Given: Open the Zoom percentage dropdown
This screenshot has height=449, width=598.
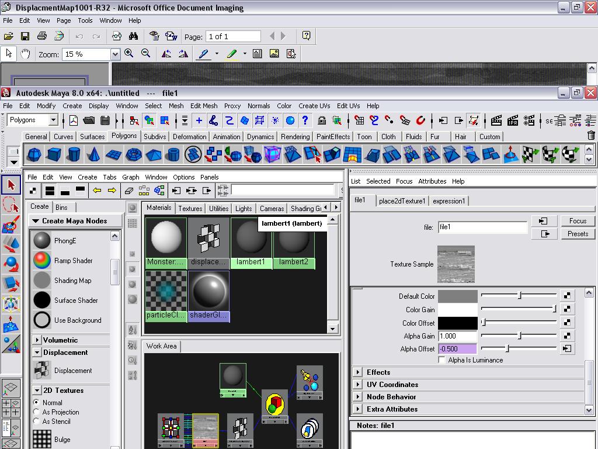Looking at the screenshot, I should click(115, 54).
